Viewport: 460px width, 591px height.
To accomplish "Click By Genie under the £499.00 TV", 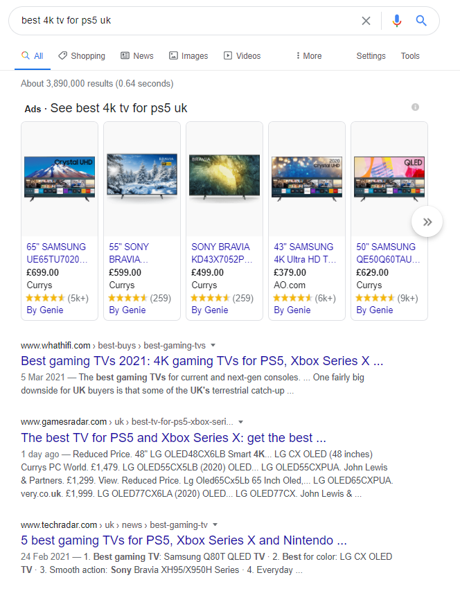I will [210, 310].
